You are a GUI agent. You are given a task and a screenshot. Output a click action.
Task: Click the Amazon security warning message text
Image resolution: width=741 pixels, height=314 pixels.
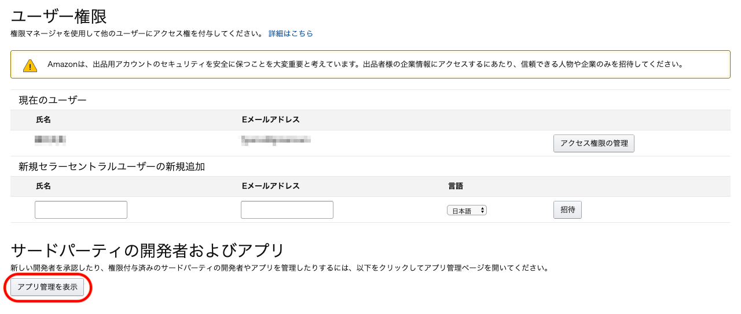pos(365,65)
